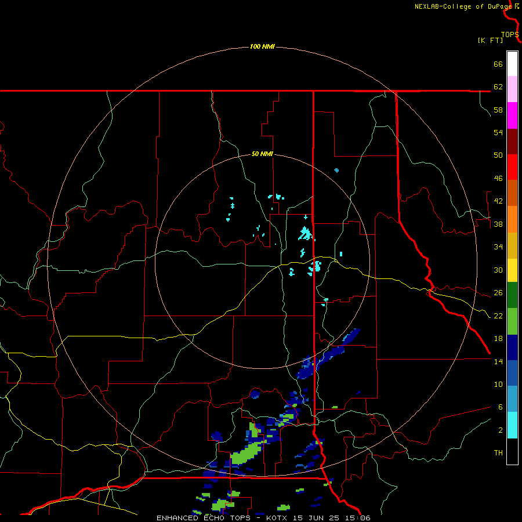Screen dimensions: 522x522
Task: Click the legend value "6"
Action: [500, 407]
